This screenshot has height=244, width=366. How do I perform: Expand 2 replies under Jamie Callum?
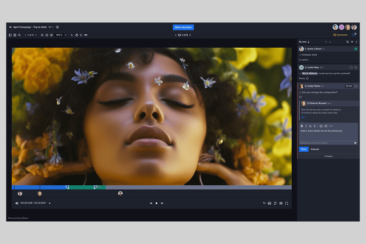303,60
